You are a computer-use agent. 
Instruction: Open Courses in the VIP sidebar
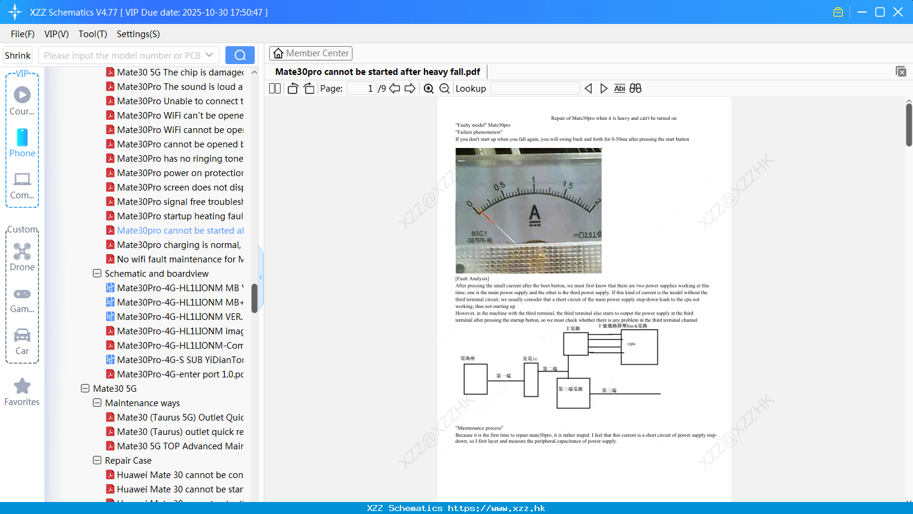[x=22, y=101]
